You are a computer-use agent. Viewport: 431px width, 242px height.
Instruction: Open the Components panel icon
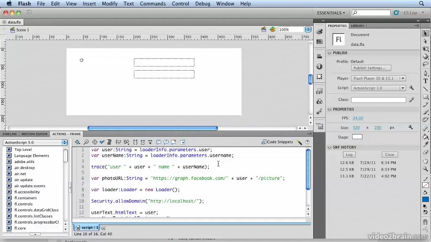click(x=319, y=101)
